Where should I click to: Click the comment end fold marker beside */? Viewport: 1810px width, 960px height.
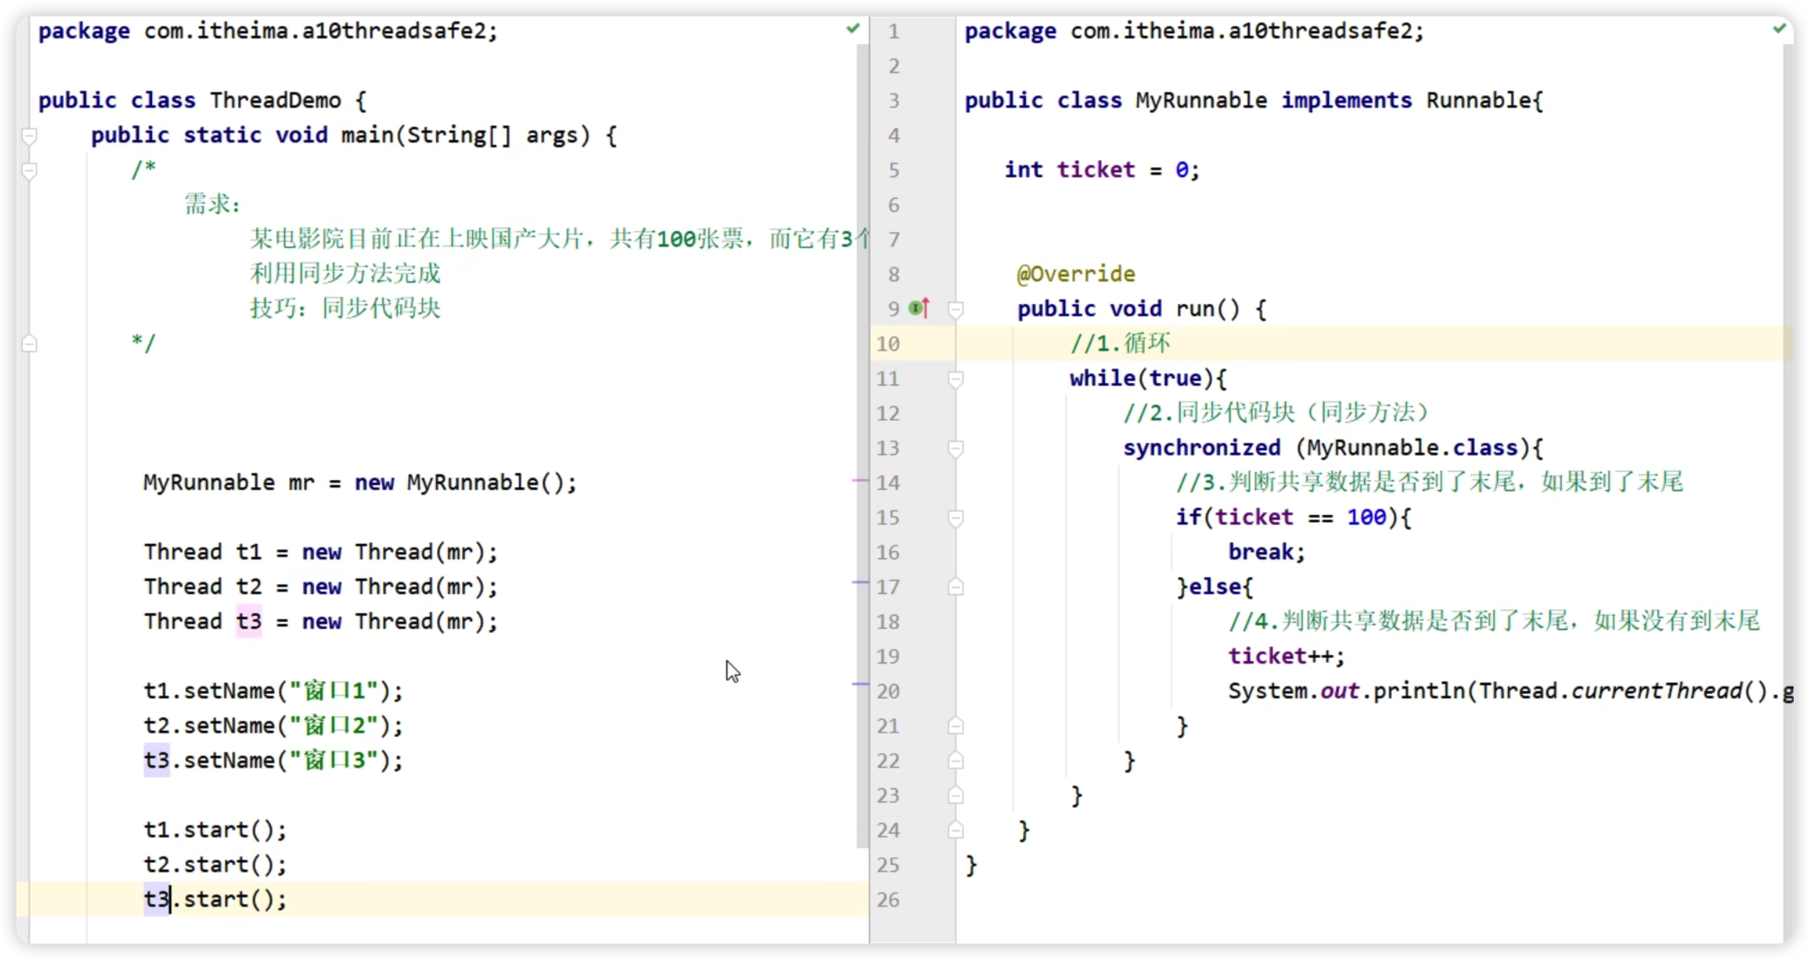29,343
